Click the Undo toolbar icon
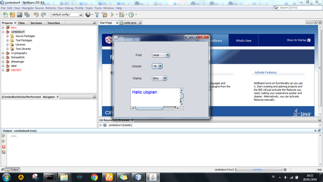Screen dimensions: 323x182 pyautogui.click(x=36, y=15)
